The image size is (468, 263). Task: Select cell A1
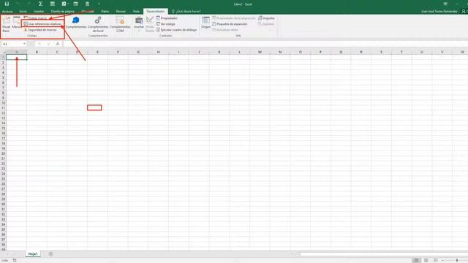coord(16,57)
